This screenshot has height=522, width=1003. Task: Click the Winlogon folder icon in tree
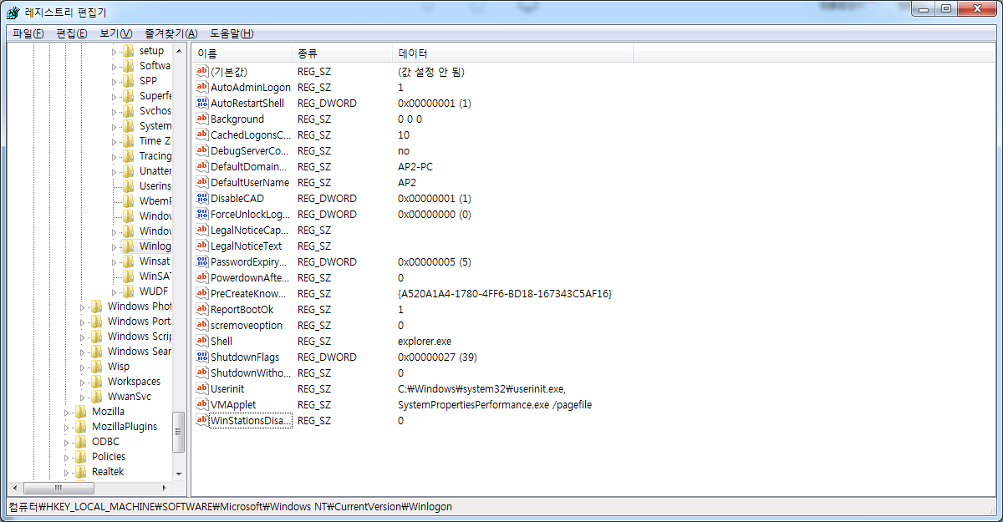(x=128, y=246)
